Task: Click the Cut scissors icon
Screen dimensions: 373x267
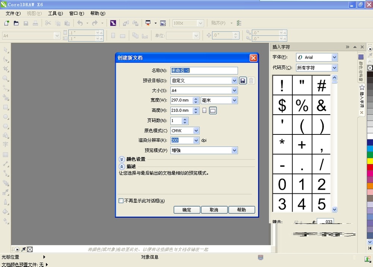Action: [48, 23]
